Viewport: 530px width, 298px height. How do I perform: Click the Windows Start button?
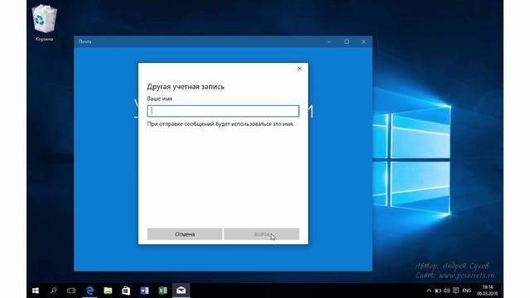point(35,291)
